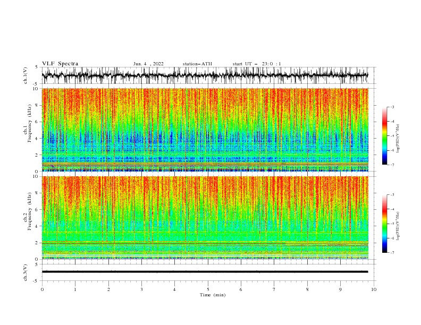Click the "-7" label on lower colorbar

(392, 253)
